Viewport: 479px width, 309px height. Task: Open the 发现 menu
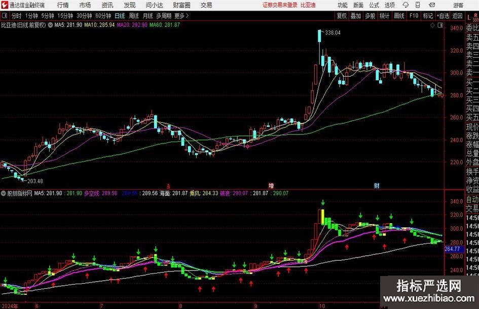(130, 5)
